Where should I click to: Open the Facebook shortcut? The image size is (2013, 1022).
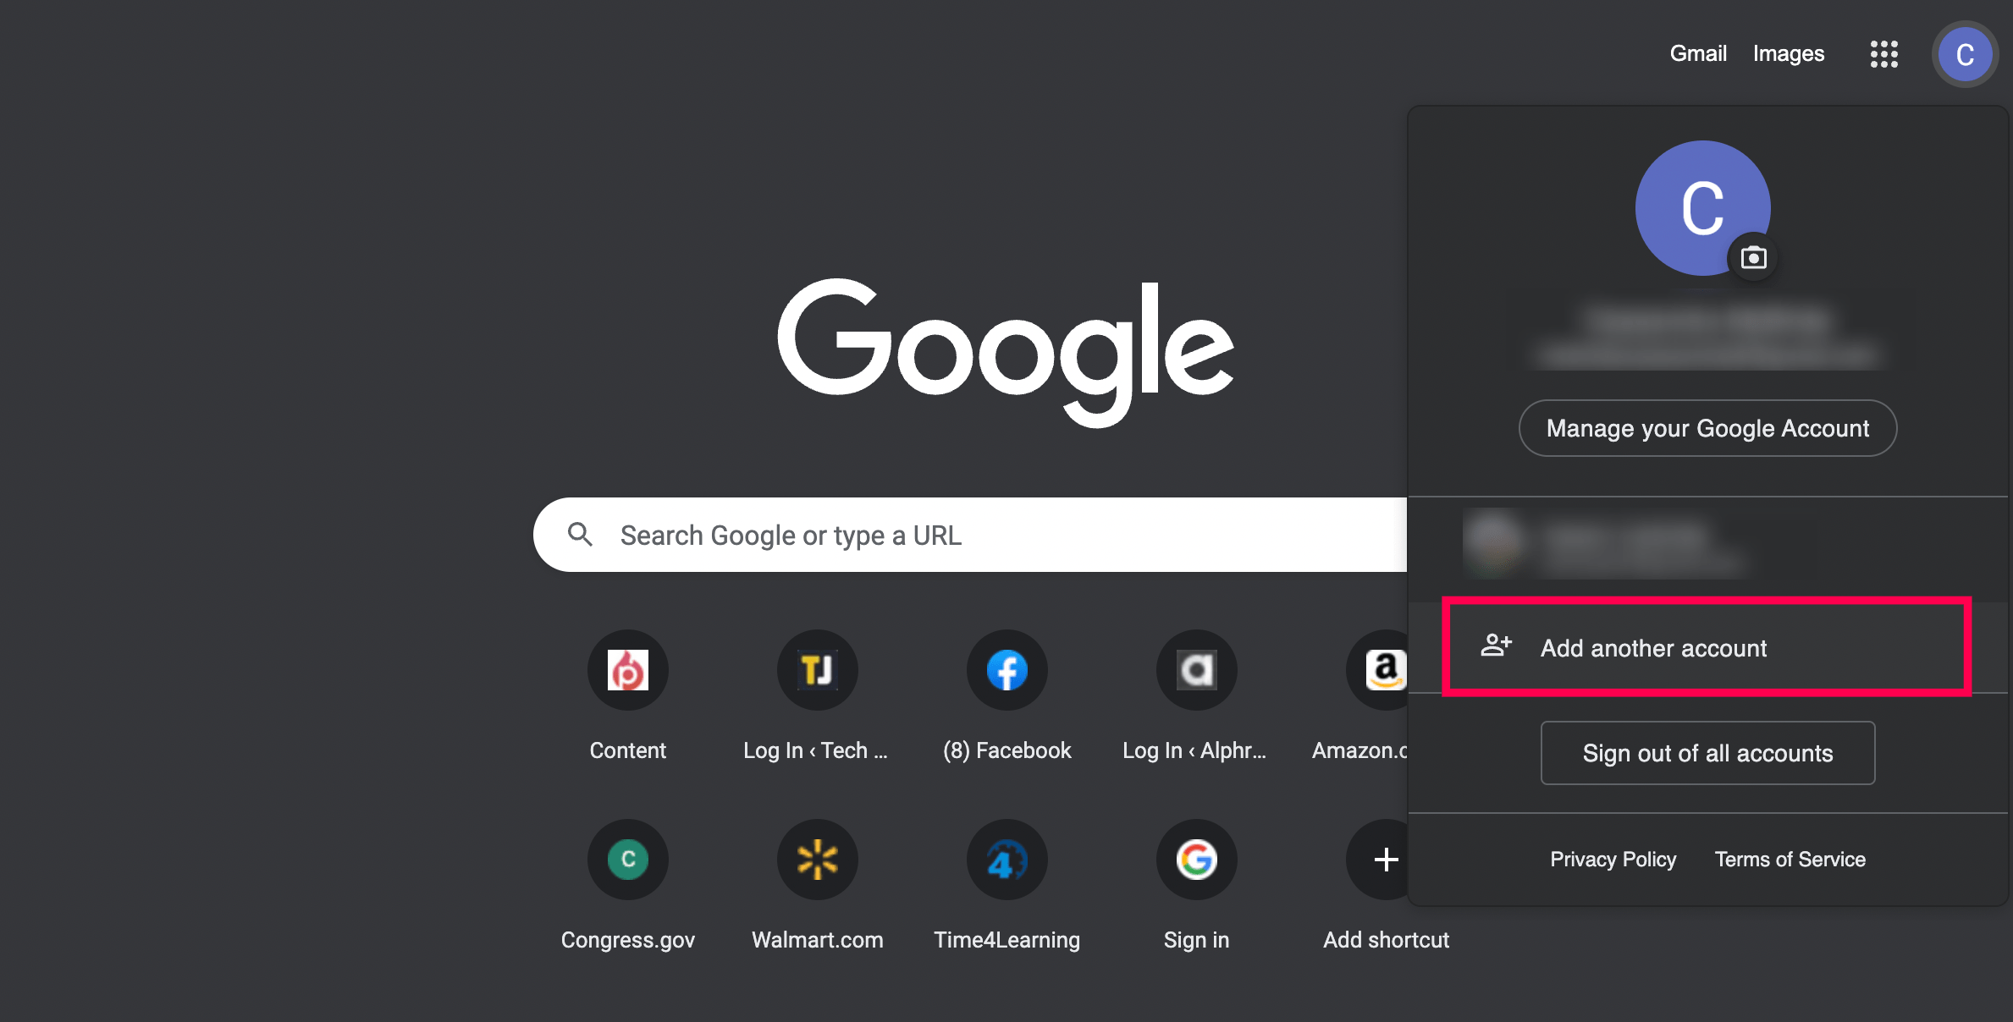pos(1006,670)
